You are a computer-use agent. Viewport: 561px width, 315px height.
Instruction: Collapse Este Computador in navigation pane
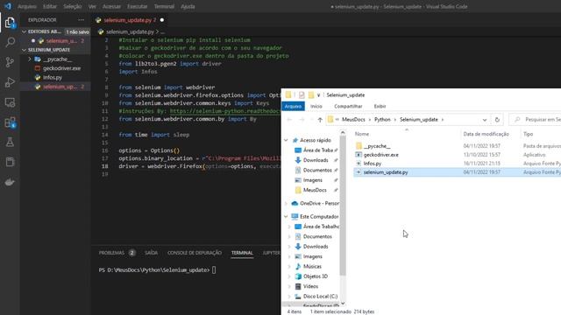click(x=287, y=216)
